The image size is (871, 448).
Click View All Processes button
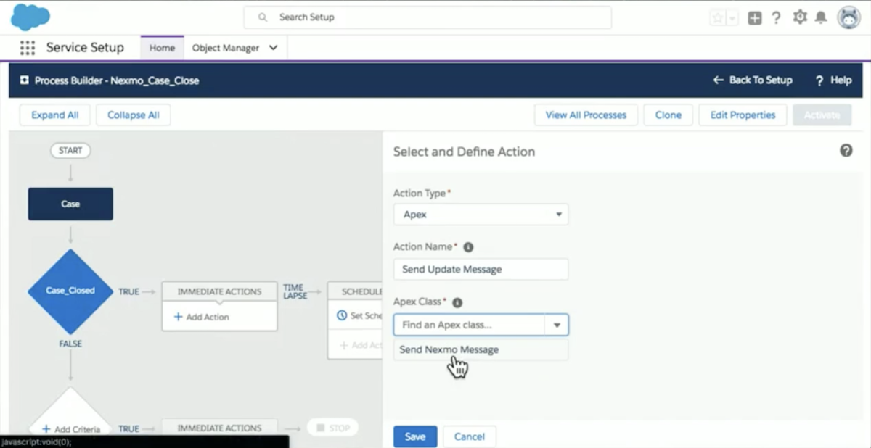586,115
